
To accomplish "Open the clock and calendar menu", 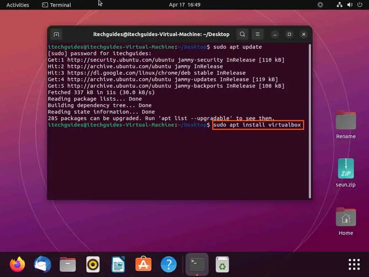I will click(x=184, y=5).
